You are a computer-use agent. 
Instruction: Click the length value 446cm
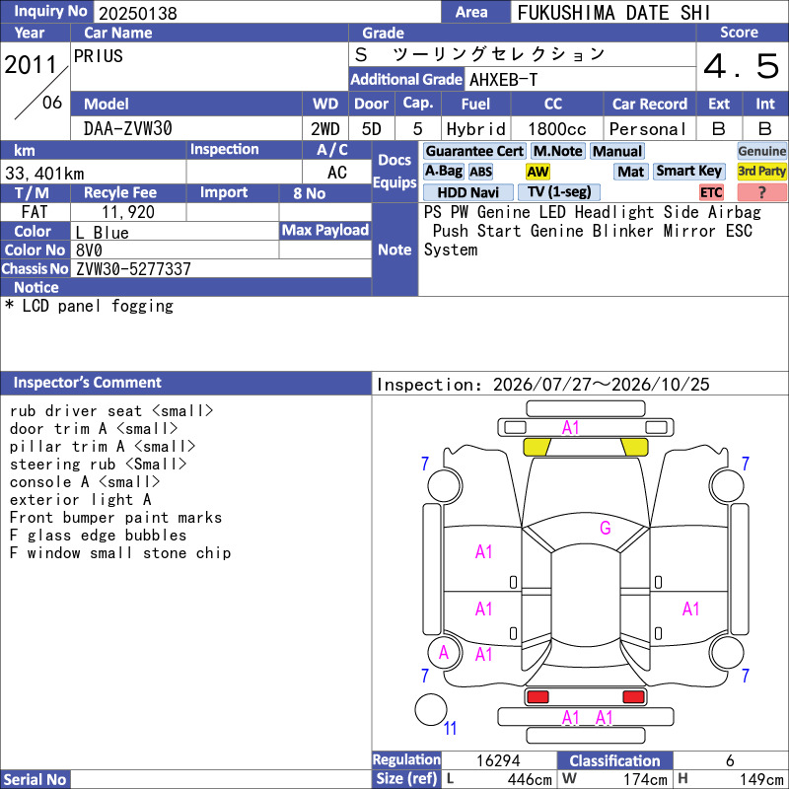[530, 780]
